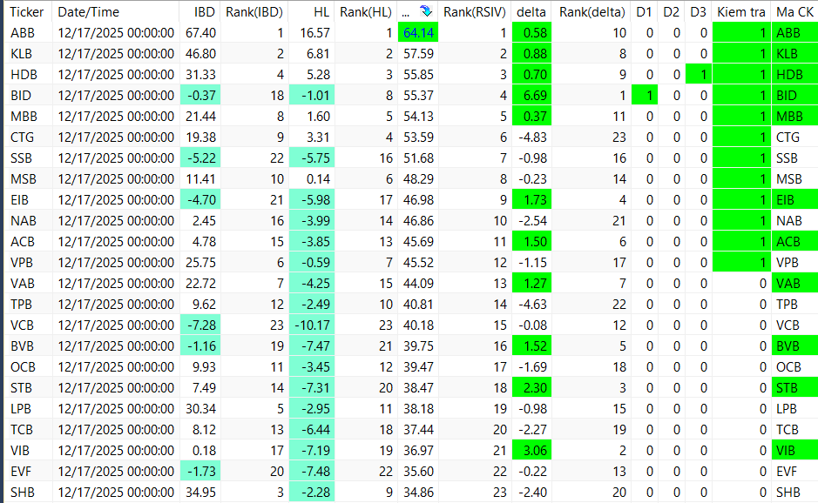
Task: Click the D1 column header
Action: tap(644, 11)
